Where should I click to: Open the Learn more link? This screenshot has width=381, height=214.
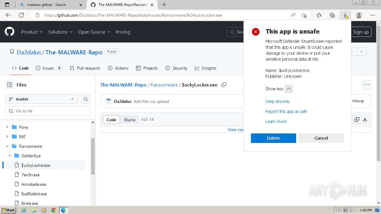(276, 122)
